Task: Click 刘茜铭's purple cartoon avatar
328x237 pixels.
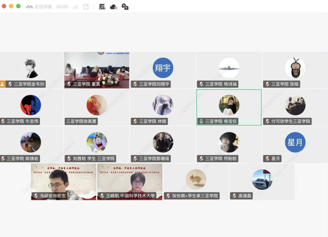Action: pos(97,142)
